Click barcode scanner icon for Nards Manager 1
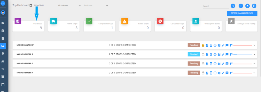The width and height of the screenshot is (261, 92). coord(231,45)
